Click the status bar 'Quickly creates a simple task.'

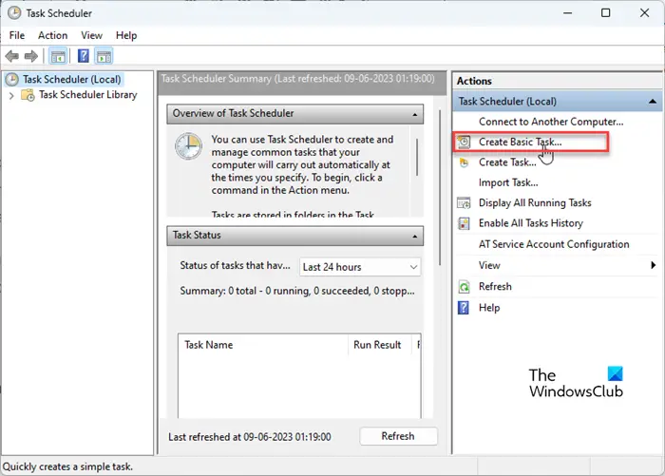click(67, 466)
